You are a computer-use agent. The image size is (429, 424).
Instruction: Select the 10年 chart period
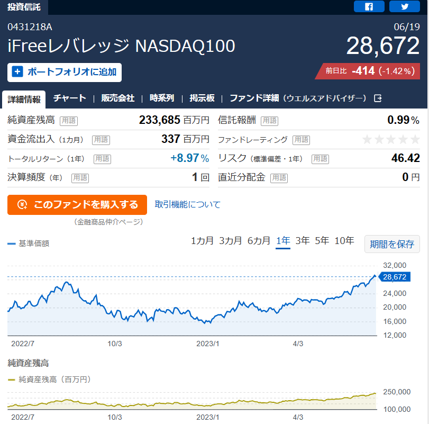point(344,241)
